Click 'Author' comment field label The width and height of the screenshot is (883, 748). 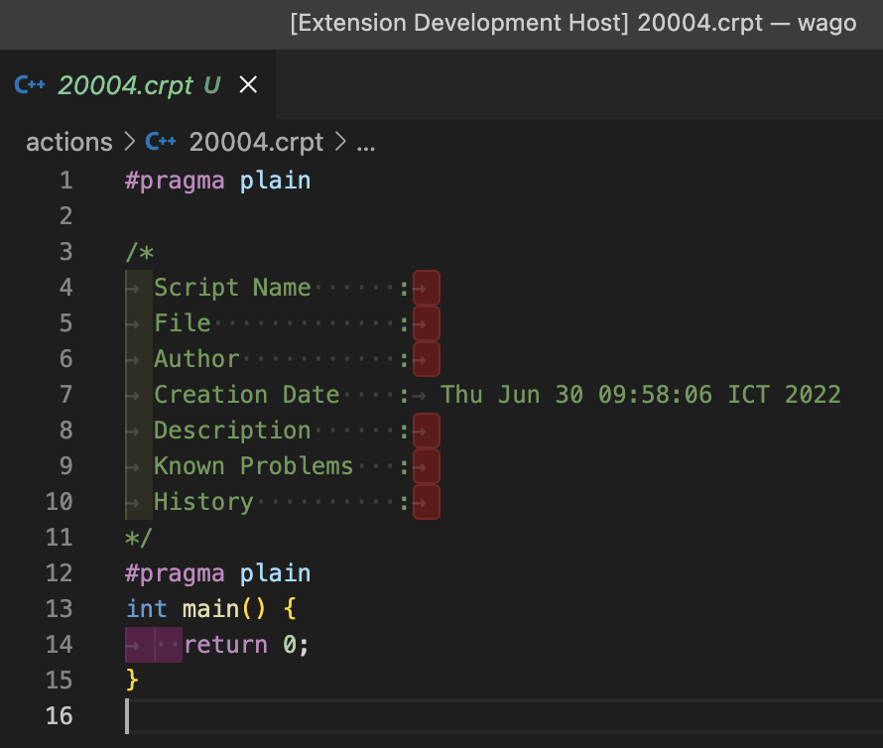click(197, 359)
